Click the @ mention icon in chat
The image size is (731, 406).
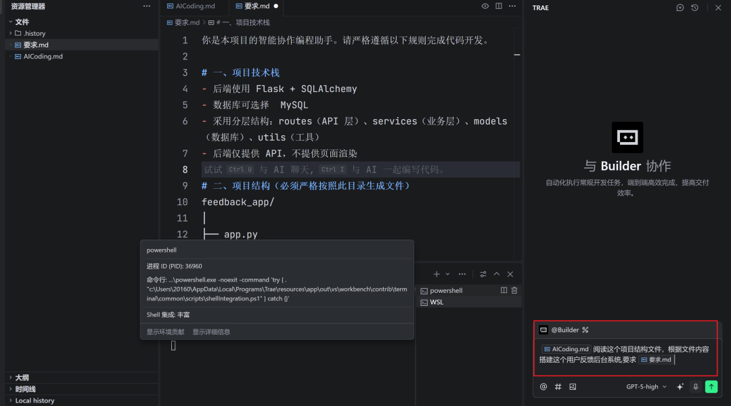544,387
